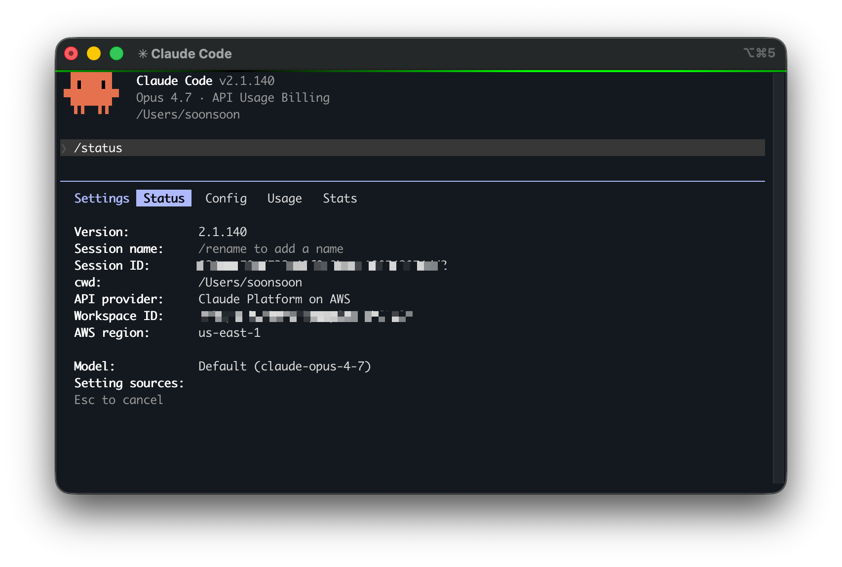Click the /Users/soonsoon value beside cwd
The width and height of the screenshot is (842, 567).
coord(250,283)
